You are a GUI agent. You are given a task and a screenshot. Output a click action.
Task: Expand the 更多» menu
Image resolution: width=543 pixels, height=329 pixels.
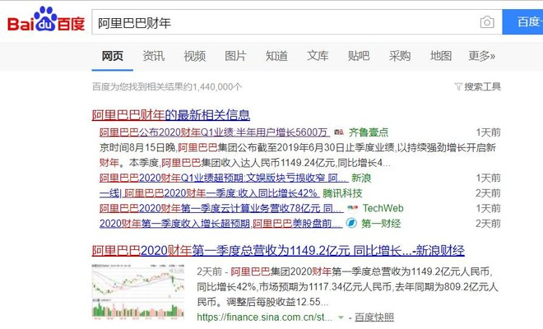[x=481, y=56]
